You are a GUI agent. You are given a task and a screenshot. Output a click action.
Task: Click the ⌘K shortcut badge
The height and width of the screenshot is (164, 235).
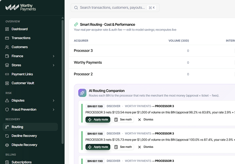(x=152, y=8)
